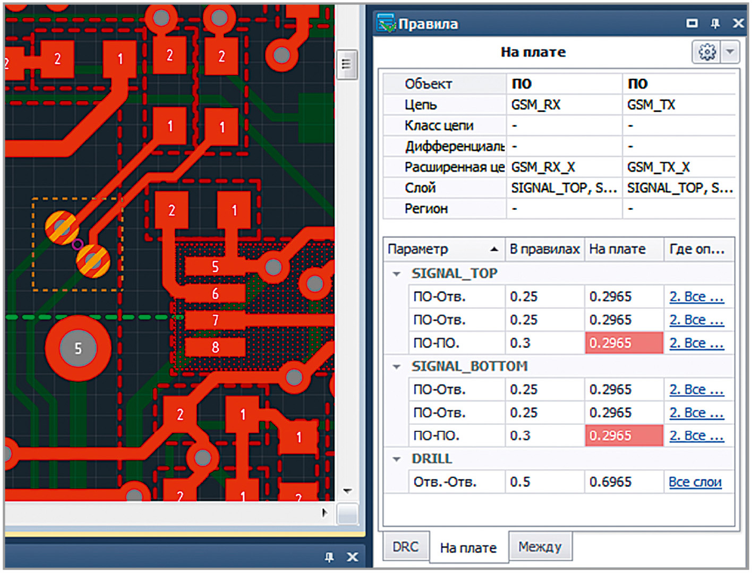
Task: Pin the Правила panel
Action: click(715, 23)
